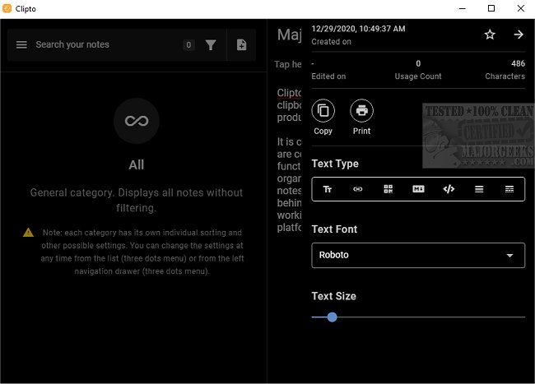
Task: Click the Copy note button
Action: pyautogui.click(x=323, y=118)
